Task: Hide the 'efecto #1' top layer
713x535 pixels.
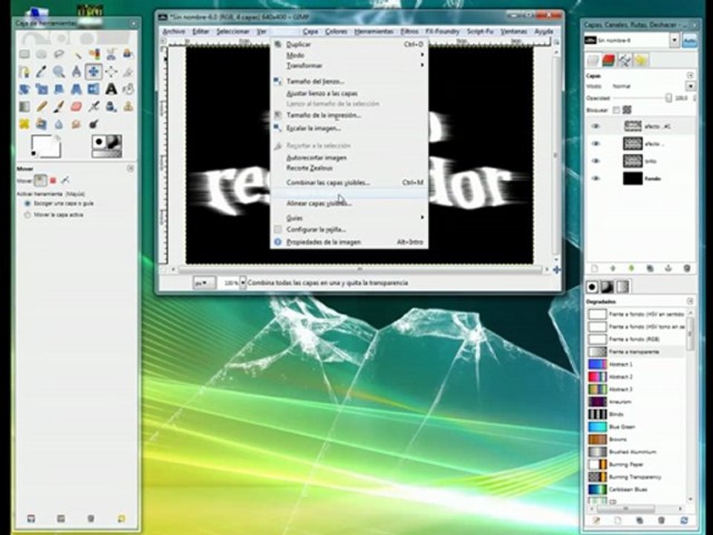Action: (x=596, y=126)
